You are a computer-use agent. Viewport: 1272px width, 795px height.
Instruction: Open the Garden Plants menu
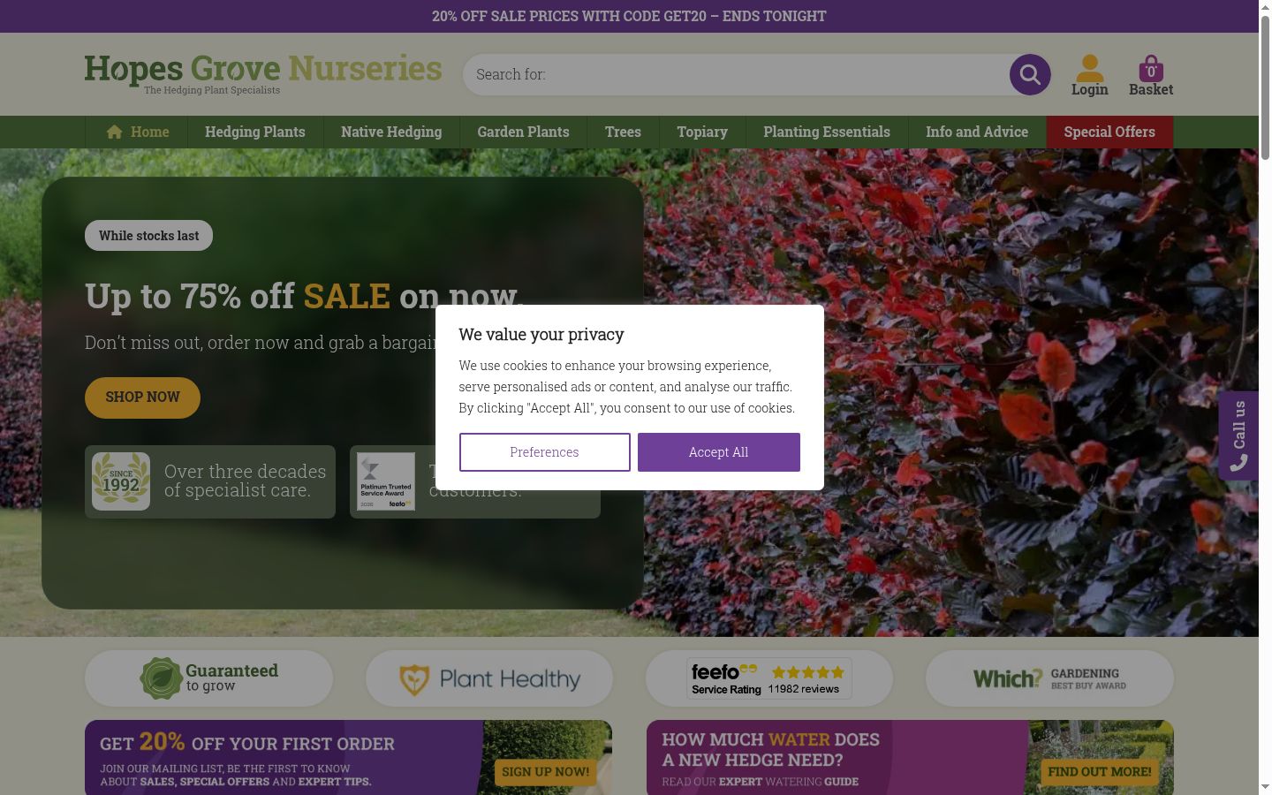pyautogui.click(x=523, y=132)
